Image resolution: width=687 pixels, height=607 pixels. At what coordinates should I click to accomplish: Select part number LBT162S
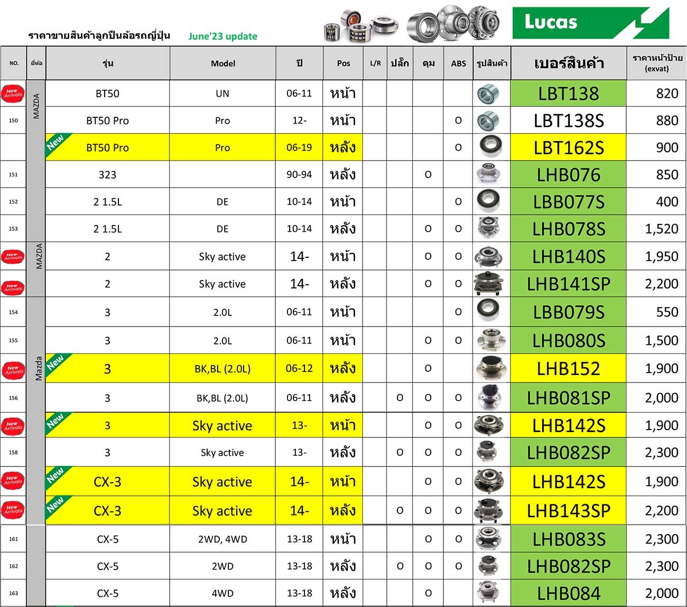[x=569, y=148]
